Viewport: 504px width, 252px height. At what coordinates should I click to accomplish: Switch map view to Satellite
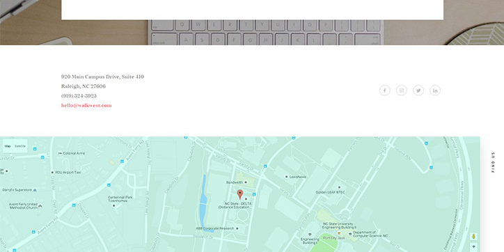pyautogui.click(x=20, y=146)
